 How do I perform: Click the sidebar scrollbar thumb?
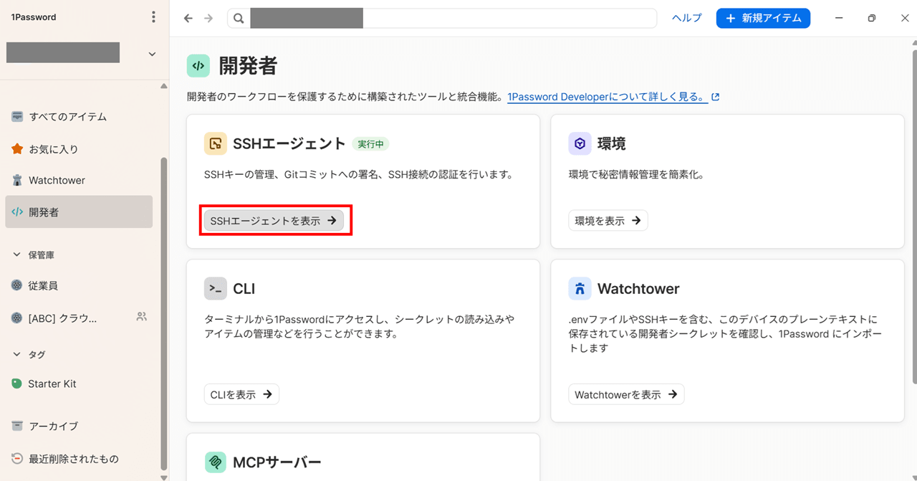[x=164, y=313]
